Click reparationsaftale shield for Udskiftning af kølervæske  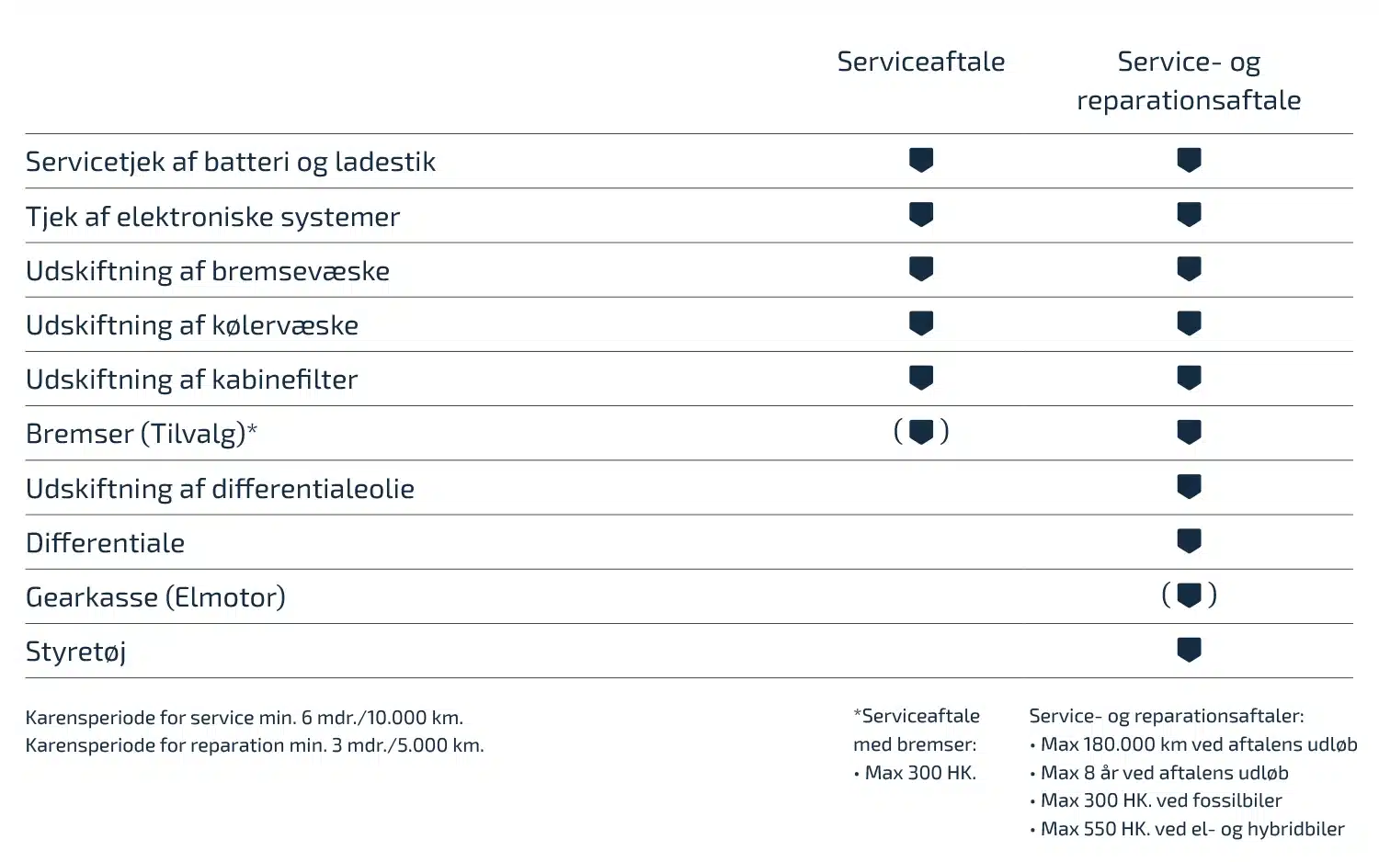[x=1189, y=323]
